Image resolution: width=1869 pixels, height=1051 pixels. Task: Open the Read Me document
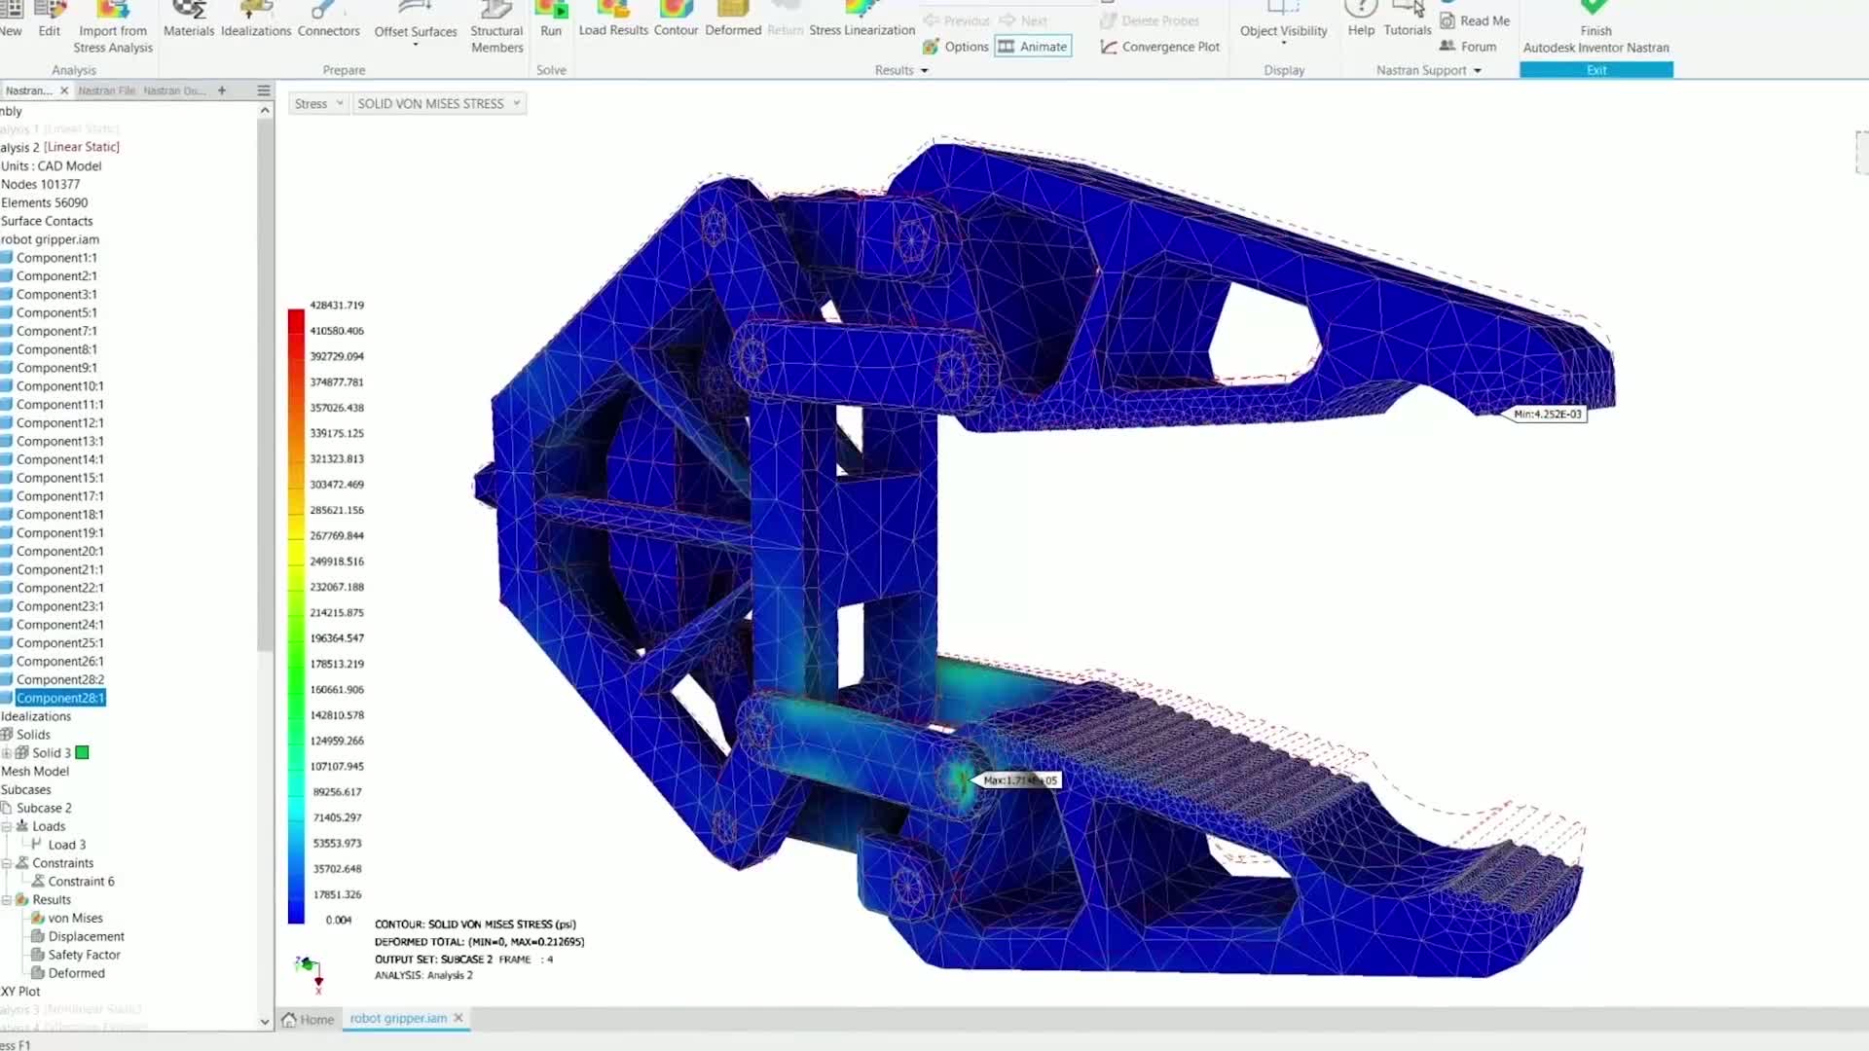1475,20
